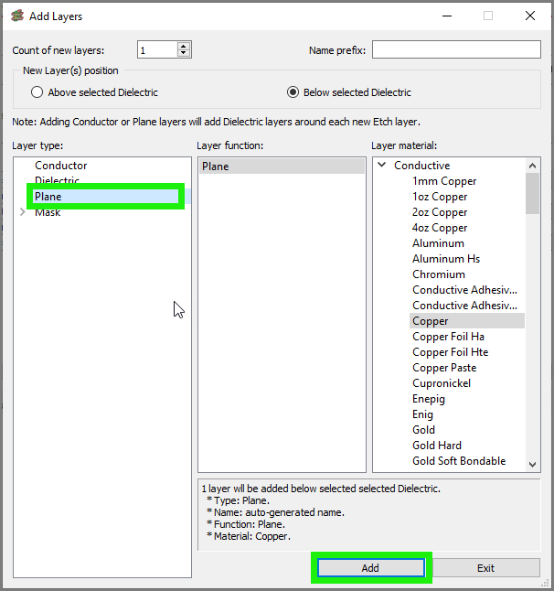Choose Cupronickel material
Viewport: 554px width, 591px height.
pos(442,383)
